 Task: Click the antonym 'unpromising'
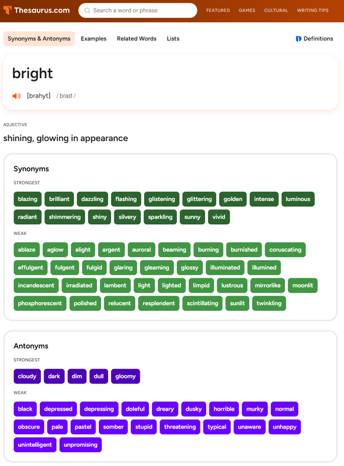[81, 445]
